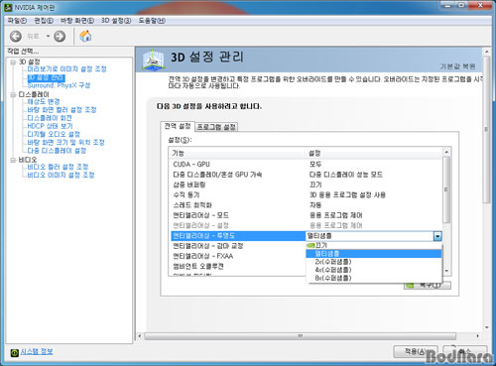Image resolution: width=496 pixels, height=366 pixels.
Task: Switch to the 프로그램 설정 tab
Action: pos(216,127)
